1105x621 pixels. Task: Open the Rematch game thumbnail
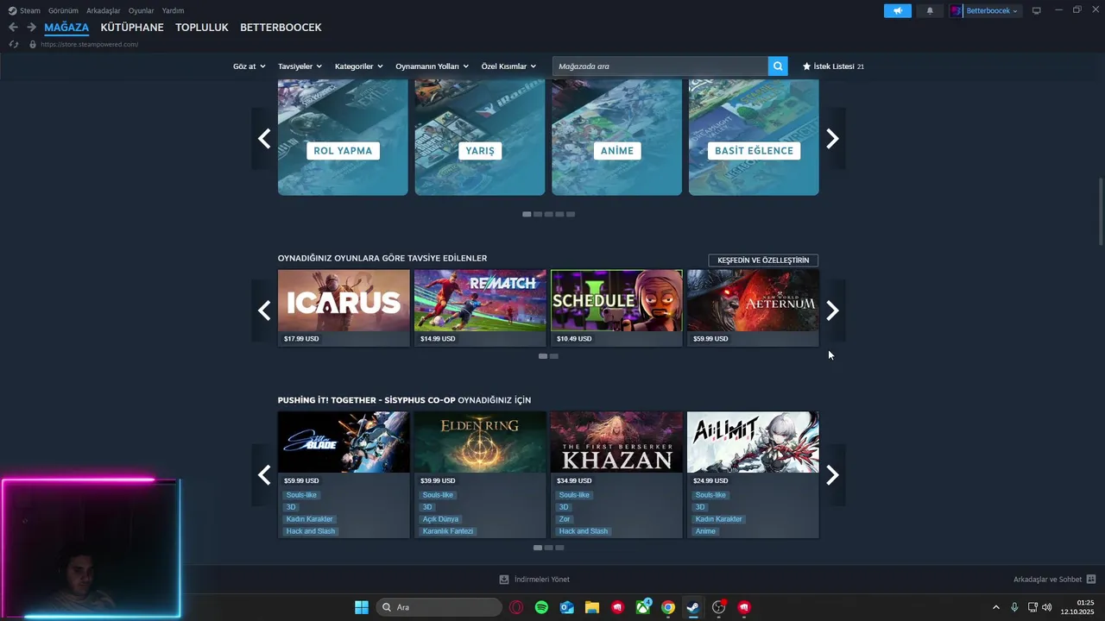480,300
